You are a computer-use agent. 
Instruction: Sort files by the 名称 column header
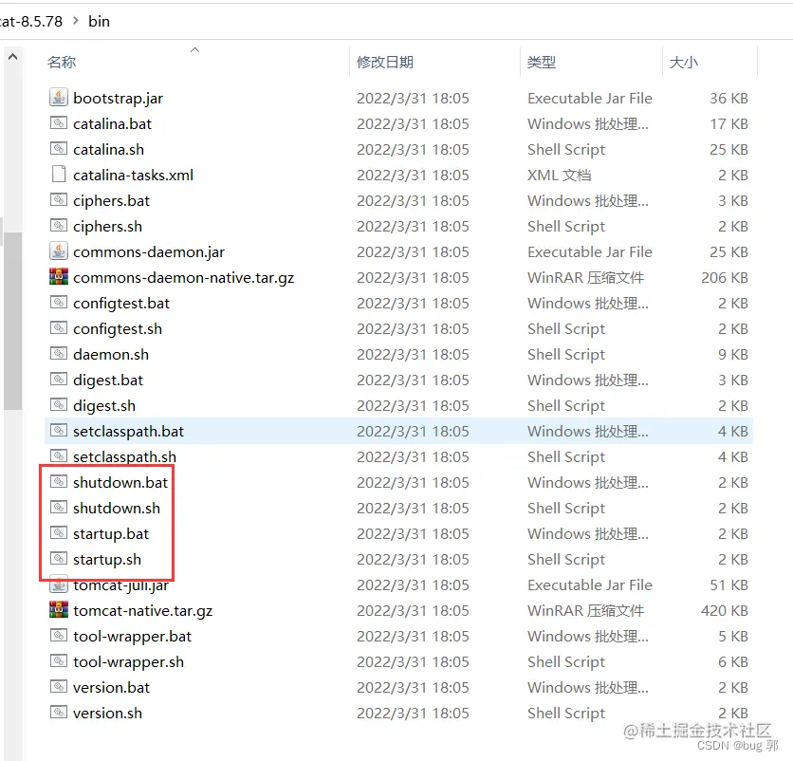coord(62,63)
